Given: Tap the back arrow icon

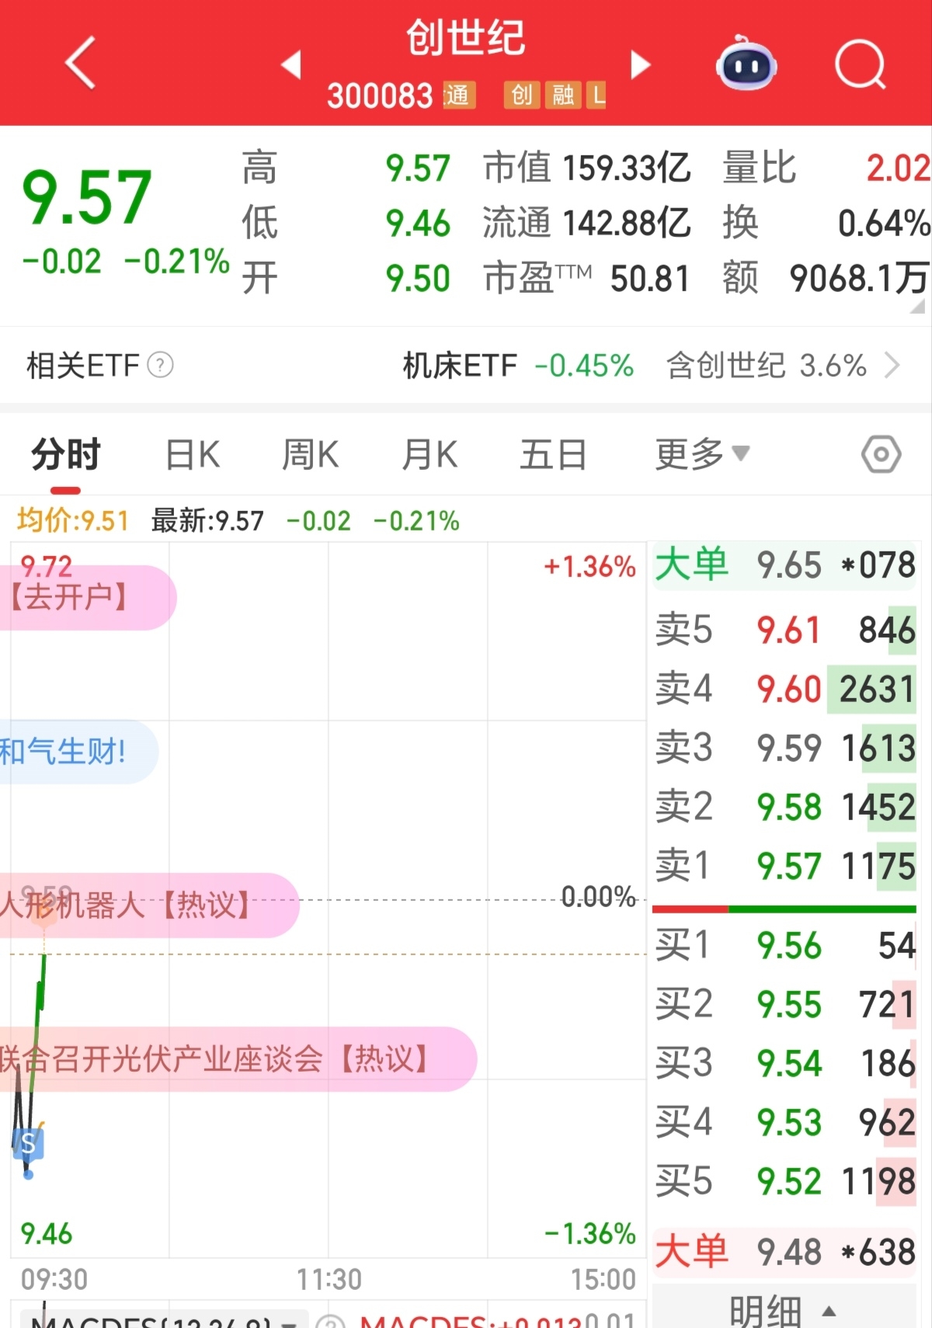Looking at the screenshot, I should 81,63.
